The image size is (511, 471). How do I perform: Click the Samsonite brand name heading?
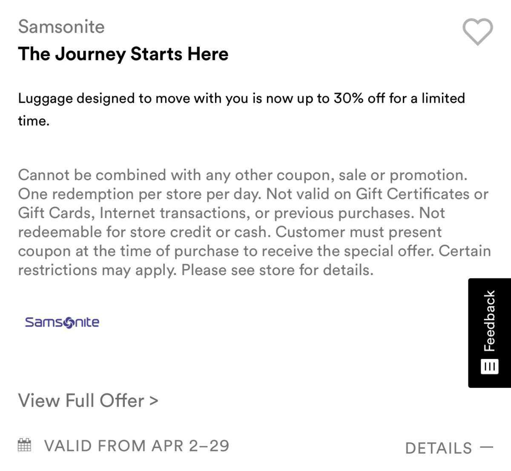[61, 27]
